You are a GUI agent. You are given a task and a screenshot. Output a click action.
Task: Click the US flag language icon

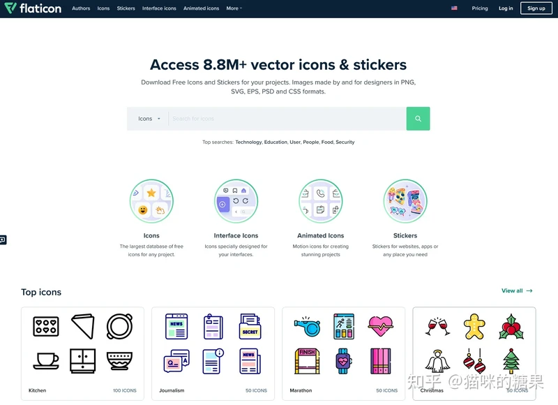pos(454,8)
